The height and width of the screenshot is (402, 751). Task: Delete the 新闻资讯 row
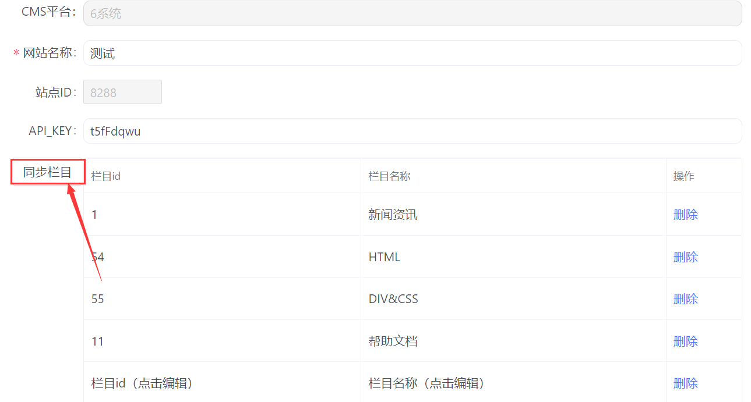685,215
